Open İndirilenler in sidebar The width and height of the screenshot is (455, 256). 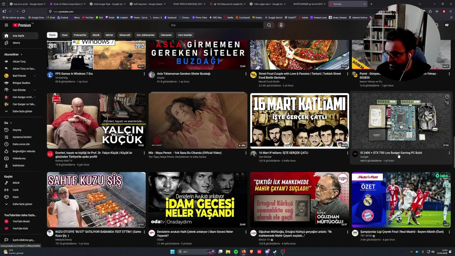tap(20, 166)
